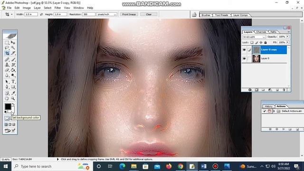Select the Pen tool
304x171 pixels.
click(7, 87)
